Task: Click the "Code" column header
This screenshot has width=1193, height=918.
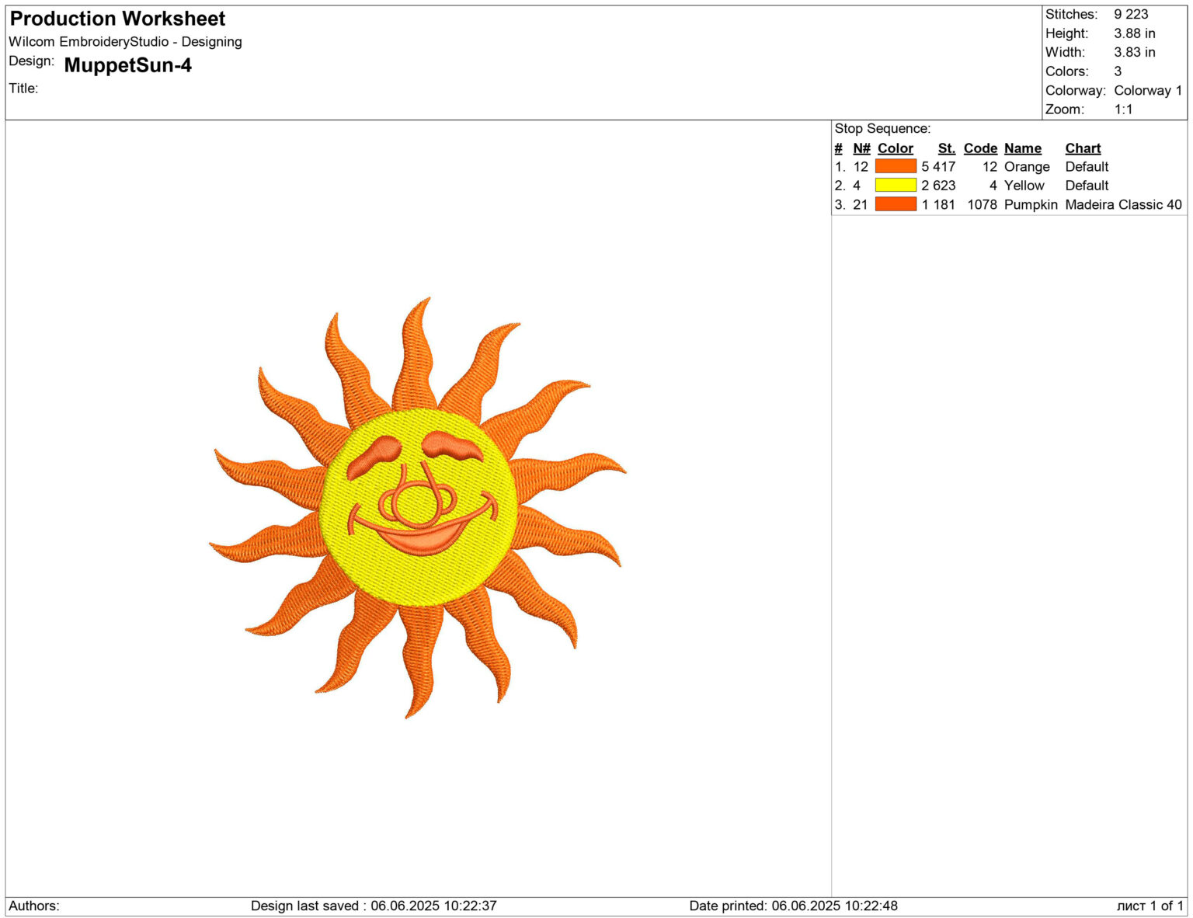Action: [980, 148]
